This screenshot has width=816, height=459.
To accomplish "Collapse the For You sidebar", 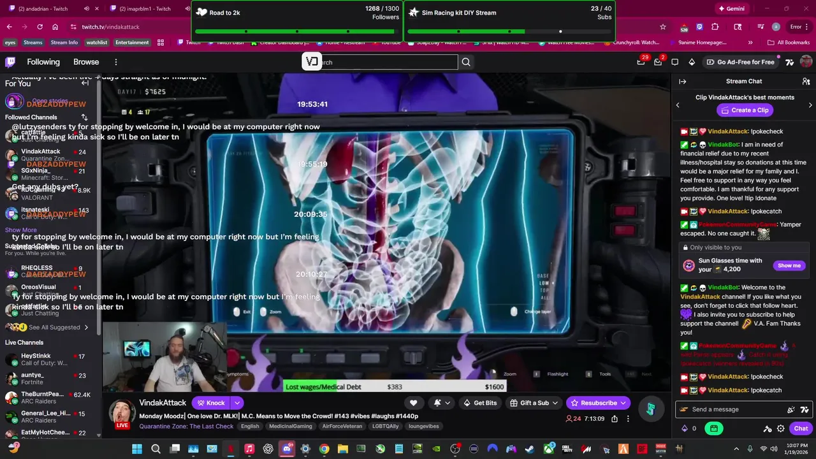I will (x=85, y=83).
